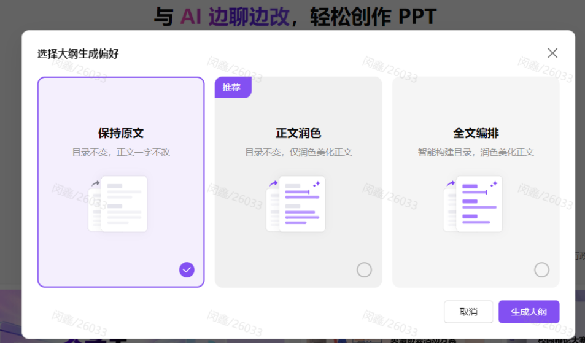Viewport: 585px width, 343px height.
Task: Choose the 全文编排 radio button
Action: (541, 269)
